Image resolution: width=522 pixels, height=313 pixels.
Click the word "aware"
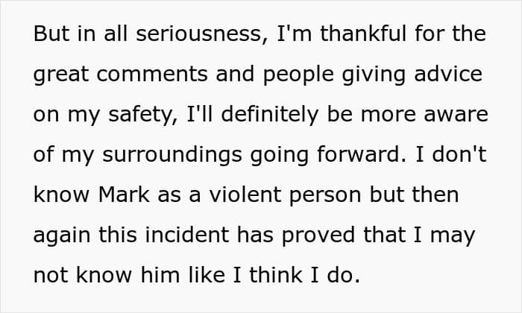click(450, 116)
